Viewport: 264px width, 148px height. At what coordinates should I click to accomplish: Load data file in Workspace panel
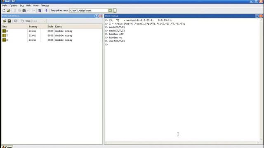tap(5, 21)
